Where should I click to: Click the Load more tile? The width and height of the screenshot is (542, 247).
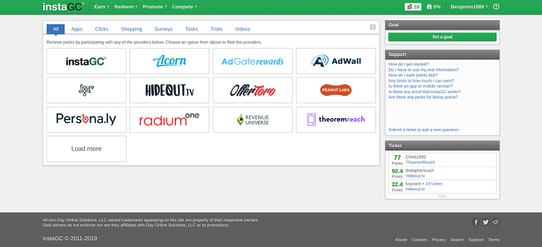87,149
